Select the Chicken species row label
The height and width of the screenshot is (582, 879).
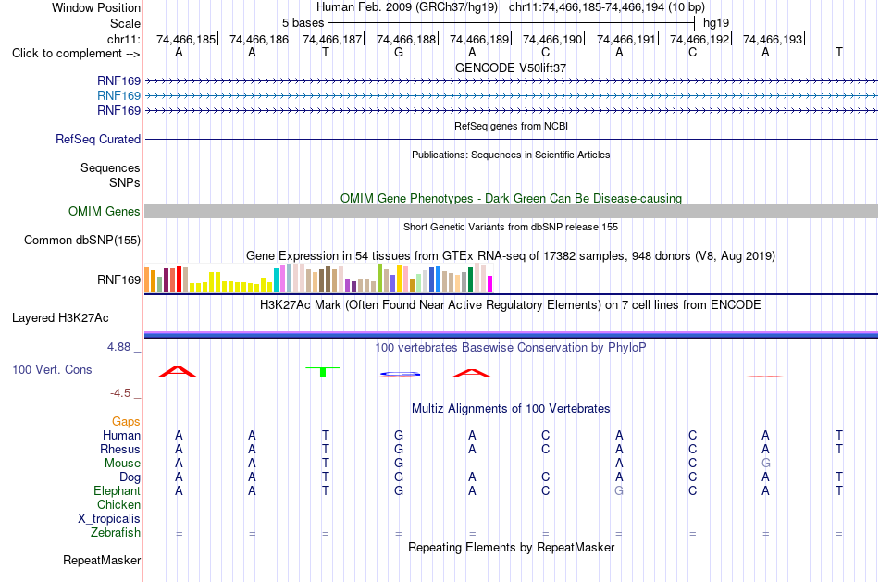(x=118, y=504)
